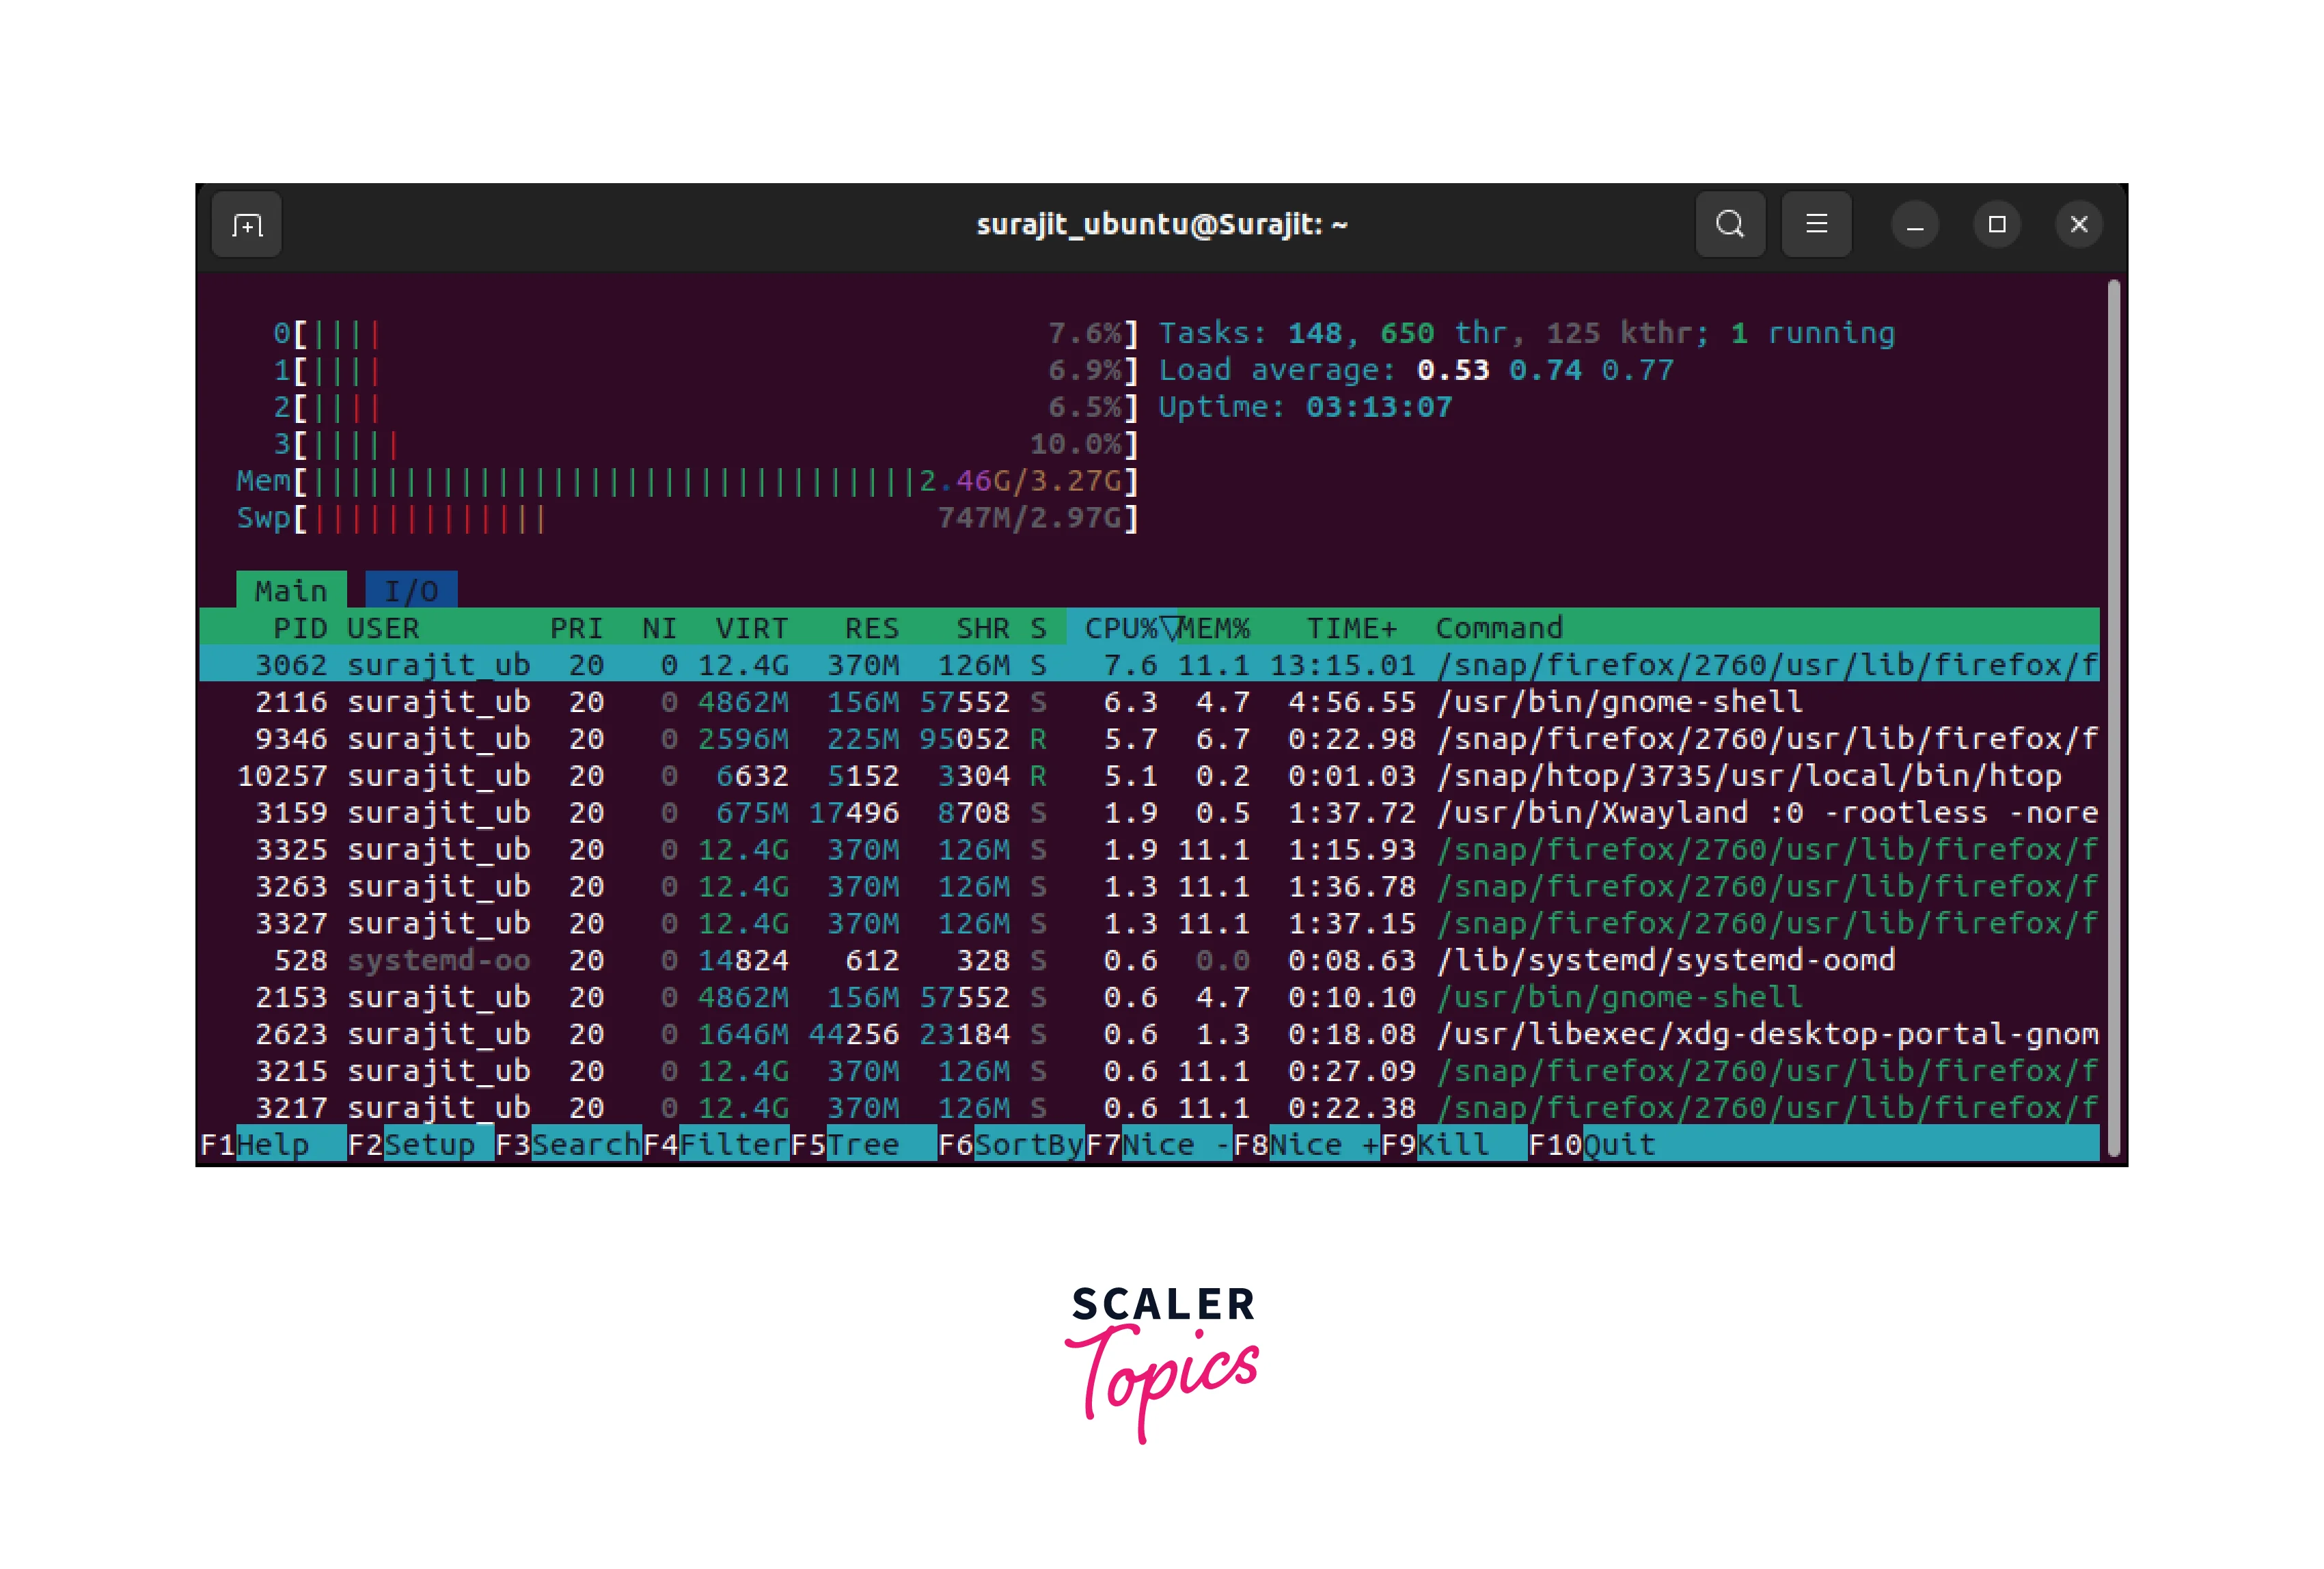
Task: Minimize the terminal window
Action: (1915, 225)
